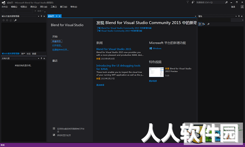The image size is (245, 147).
Task: Uncheck the show-page-on-startup checkbox
Action: point(54,135)
